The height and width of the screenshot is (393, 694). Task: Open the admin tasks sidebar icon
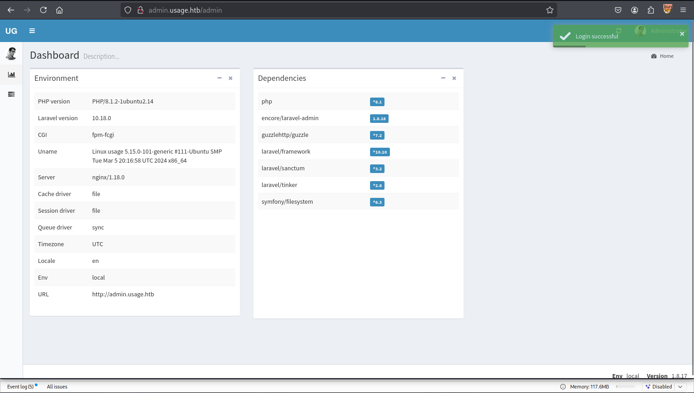coord(11,94)
